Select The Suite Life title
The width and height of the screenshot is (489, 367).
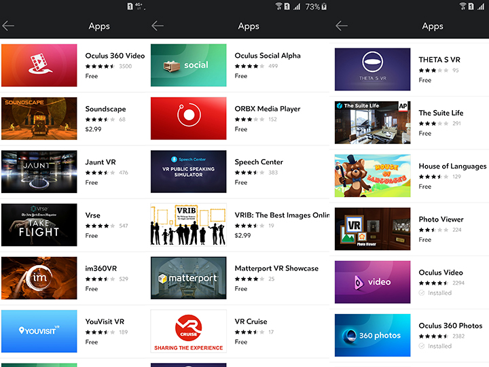click(x=441, y=113)
